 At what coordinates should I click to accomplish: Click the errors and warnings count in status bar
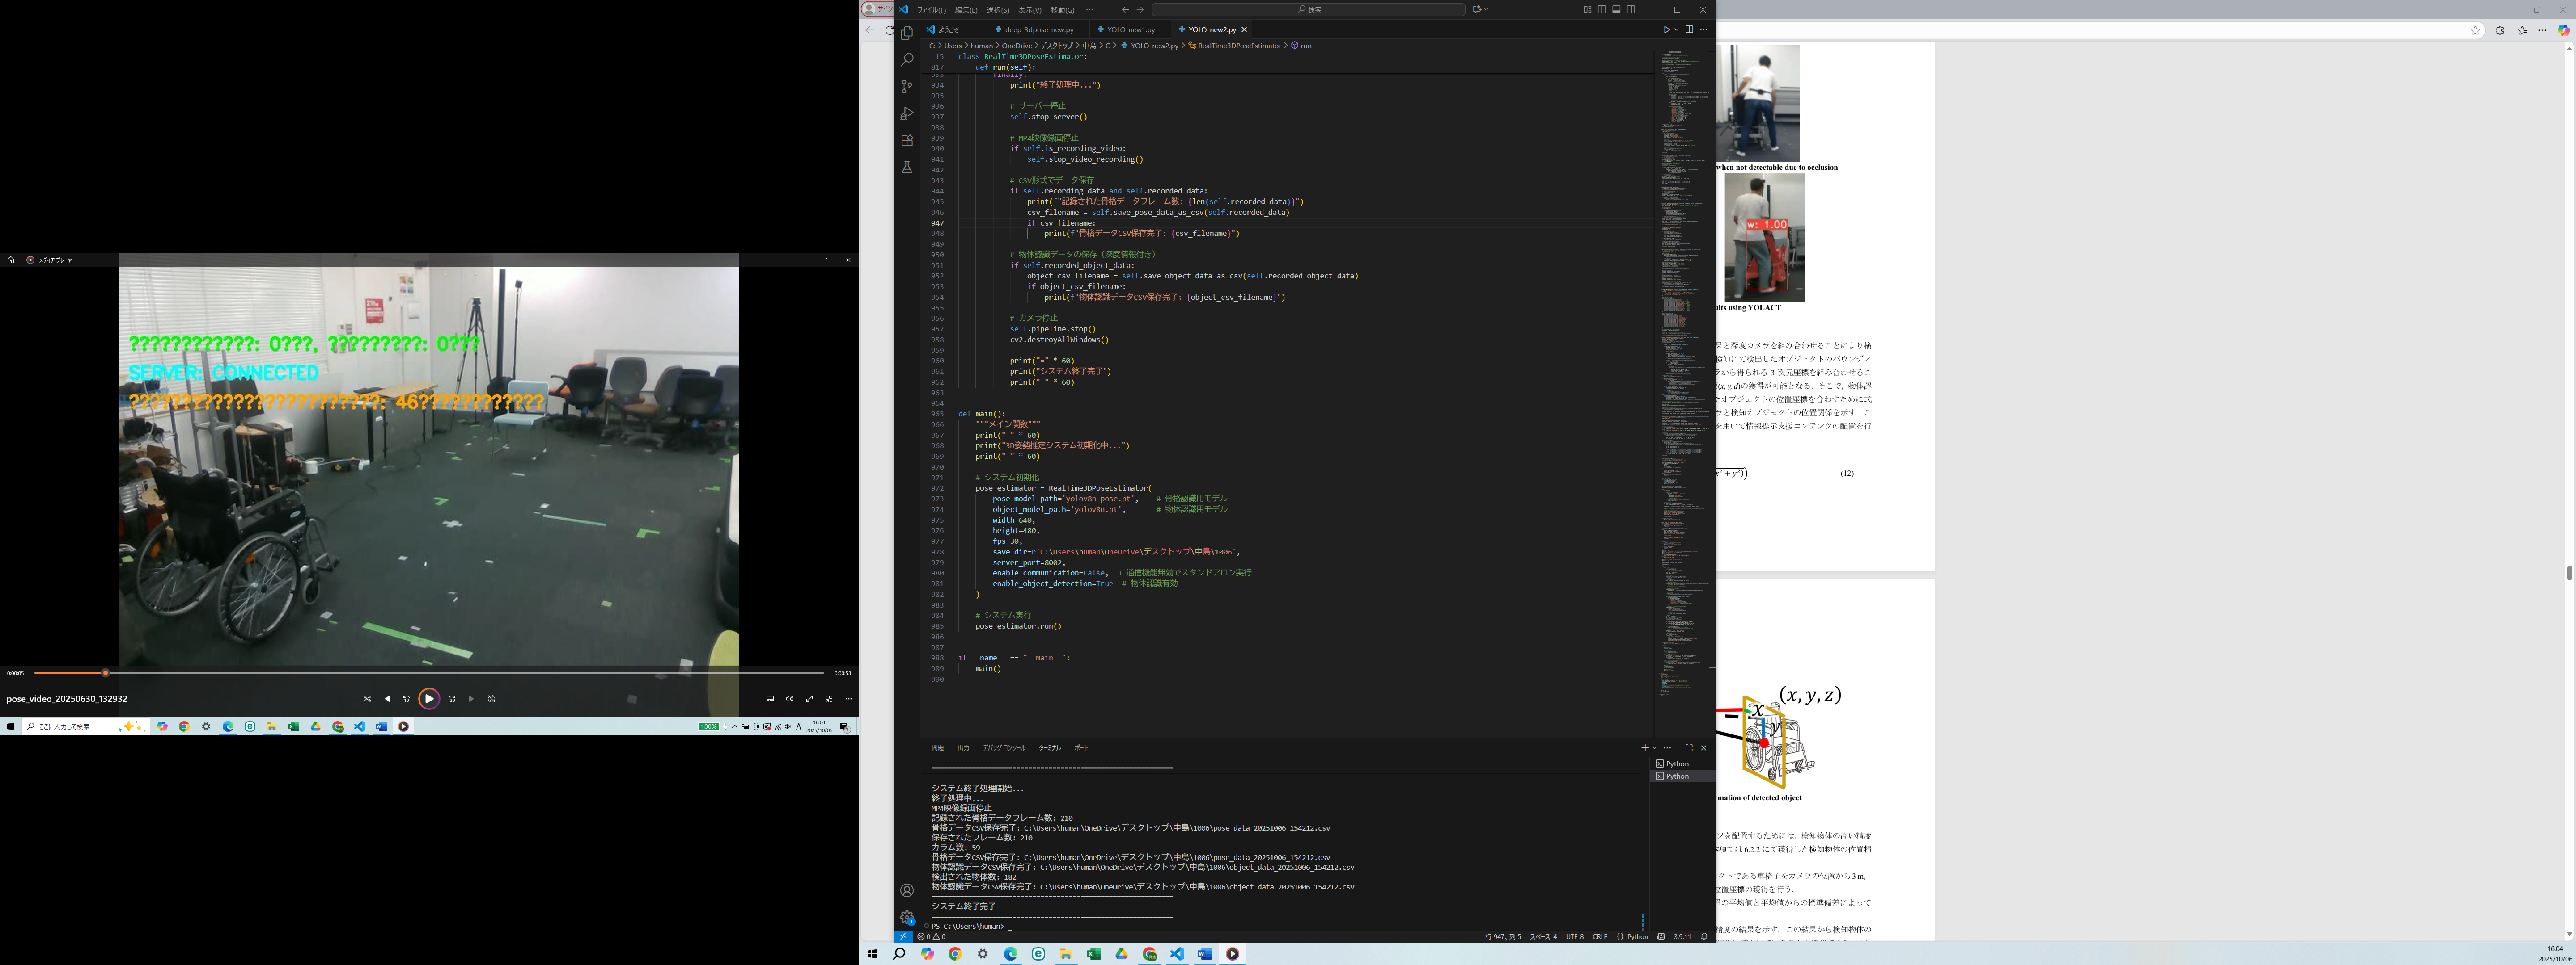point(931,937)
